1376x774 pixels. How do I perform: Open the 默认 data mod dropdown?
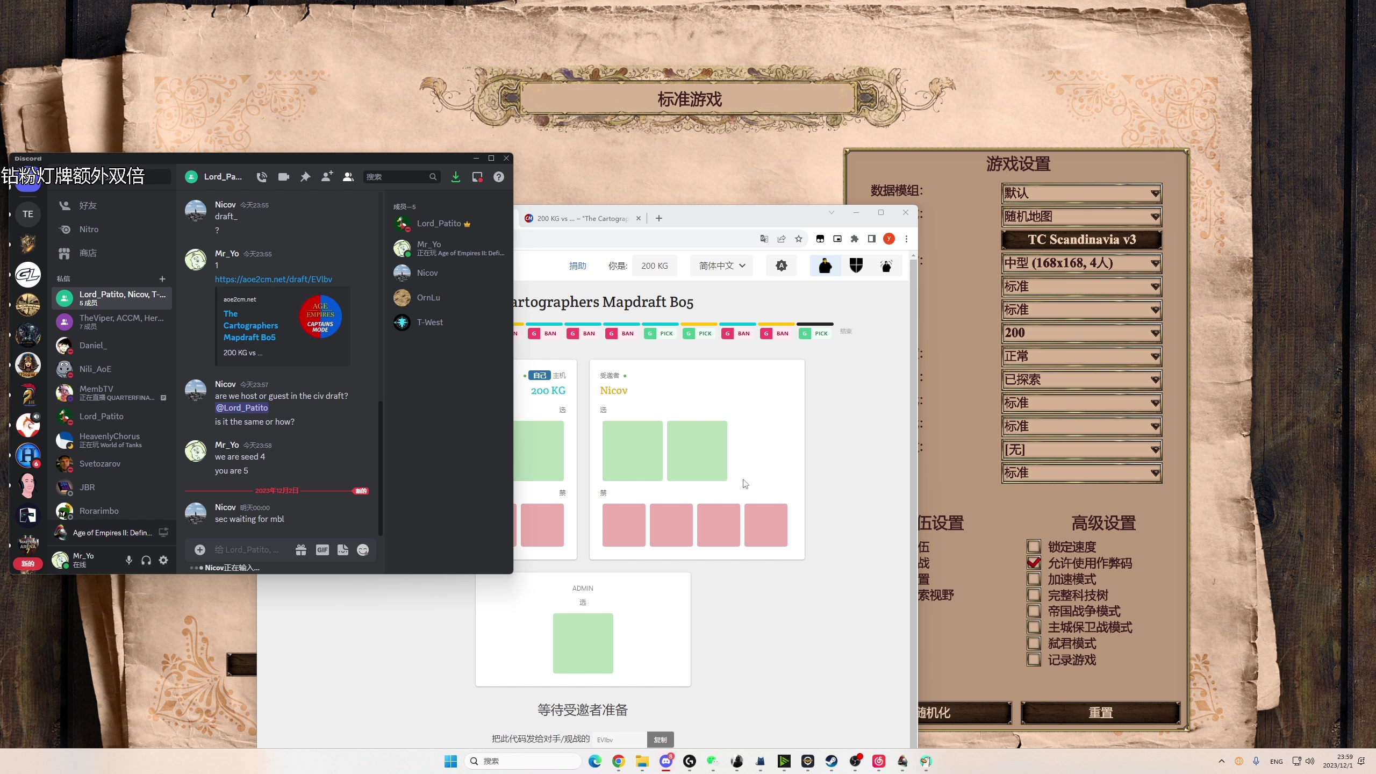coord(1081,193)
